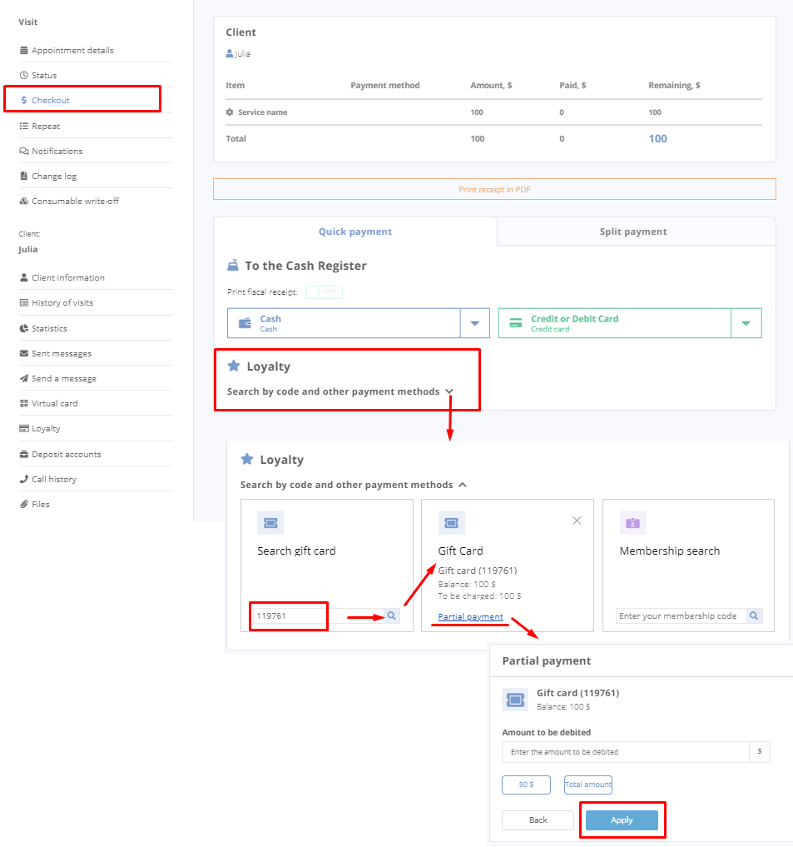Expand Search by code and other payment methods
This screenshot has height=847, width=793.
[x=340, y=391]
